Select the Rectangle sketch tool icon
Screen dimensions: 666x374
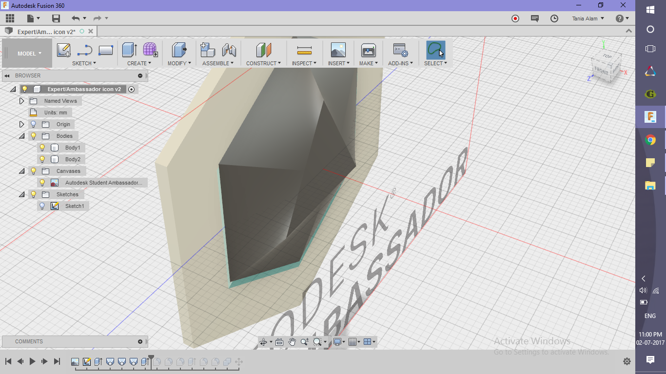pos(106,50)
